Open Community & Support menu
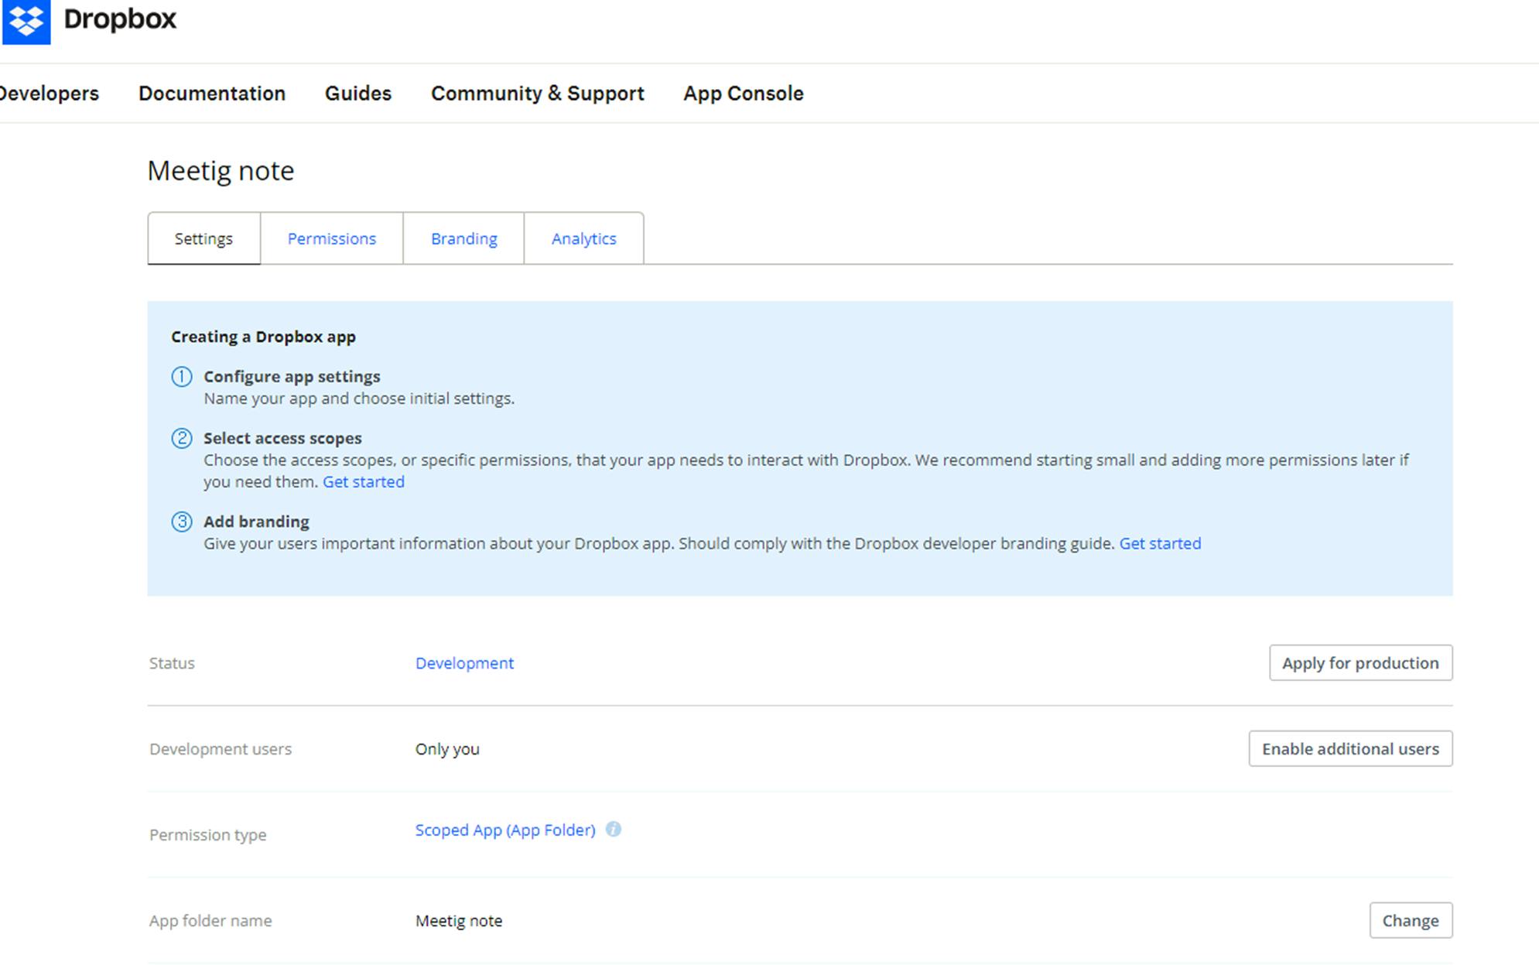This screenshot has width=1539, height=965. (537, 94)
